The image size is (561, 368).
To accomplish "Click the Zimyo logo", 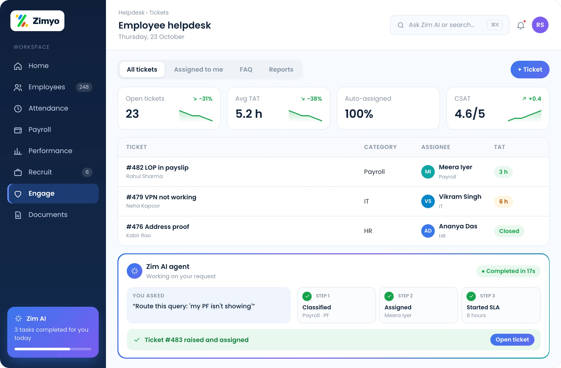I will [37, 21].
